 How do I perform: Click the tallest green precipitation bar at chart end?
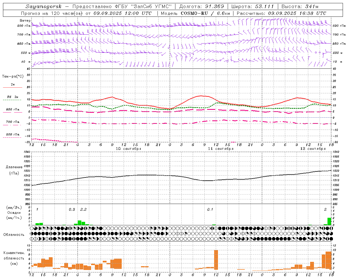[x=329, y=221]
